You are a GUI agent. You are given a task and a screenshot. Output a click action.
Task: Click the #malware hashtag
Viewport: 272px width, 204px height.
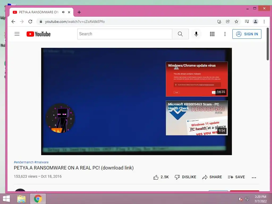tap(41, 162)
